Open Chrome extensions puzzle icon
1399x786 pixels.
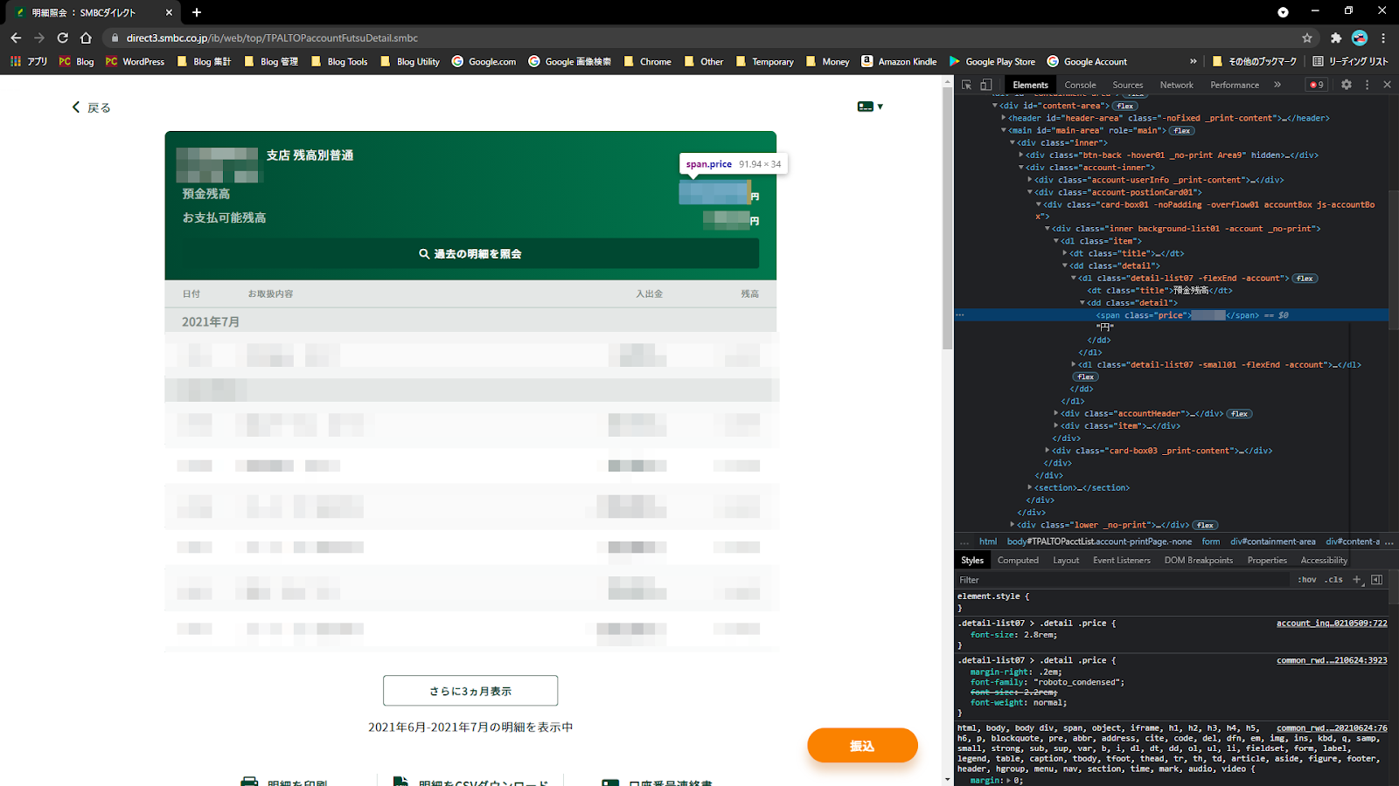tap(1336, 38)
